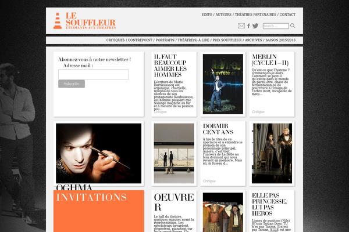Open the CONTACT menu item
Screen dimensions: 349x232
click(x=287, y=14)
